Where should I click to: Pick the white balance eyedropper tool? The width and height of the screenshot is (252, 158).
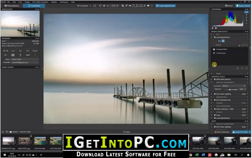tap(126, 6)
